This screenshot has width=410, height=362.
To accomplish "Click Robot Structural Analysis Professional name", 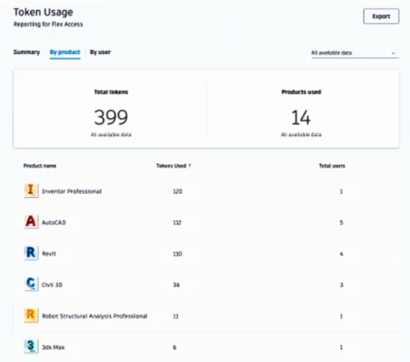I will [x=95, y=316].
